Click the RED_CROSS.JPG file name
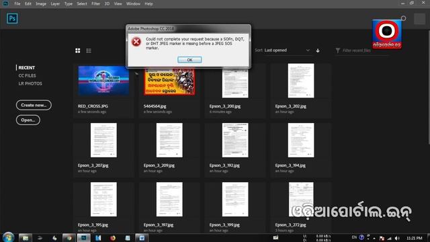Screen dimensions: 430x242 coord(93,106)
